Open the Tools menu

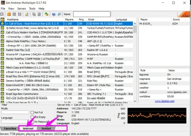[32, 8]
